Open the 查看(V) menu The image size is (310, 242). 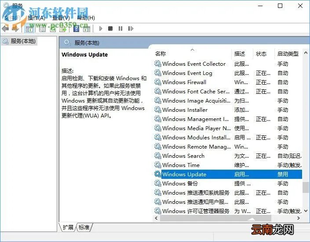(x=61, y=18)
